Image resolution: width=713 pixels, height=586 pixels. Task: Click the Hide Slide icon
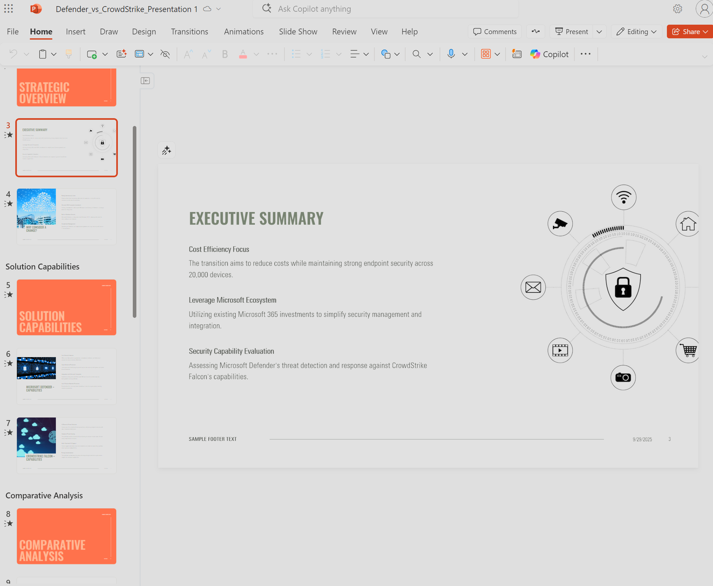(165, 54)
